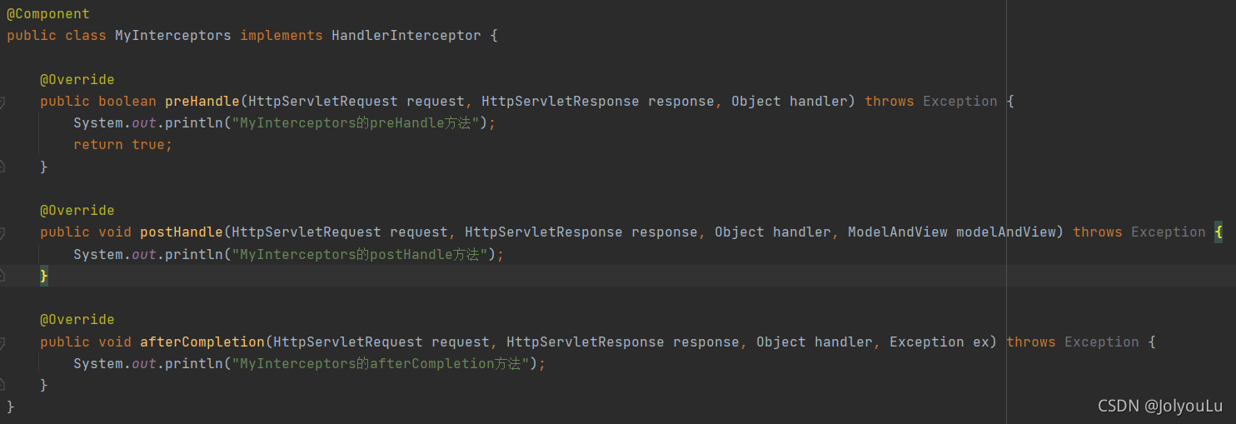The height and width of the screenshot is (424, 1236).
Task: Click the HandlerInterceptor interface name
Action: pyautogui.click(x=406, y=36)
